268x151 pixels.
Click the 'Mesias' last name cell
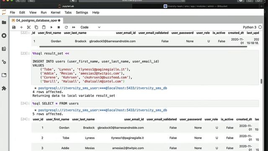(90, 148)
